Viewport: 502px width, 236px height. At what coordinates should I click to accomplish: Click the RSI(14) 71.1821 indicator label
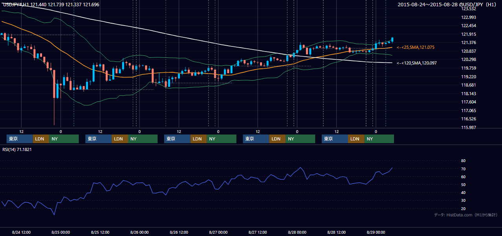[17, 149]
